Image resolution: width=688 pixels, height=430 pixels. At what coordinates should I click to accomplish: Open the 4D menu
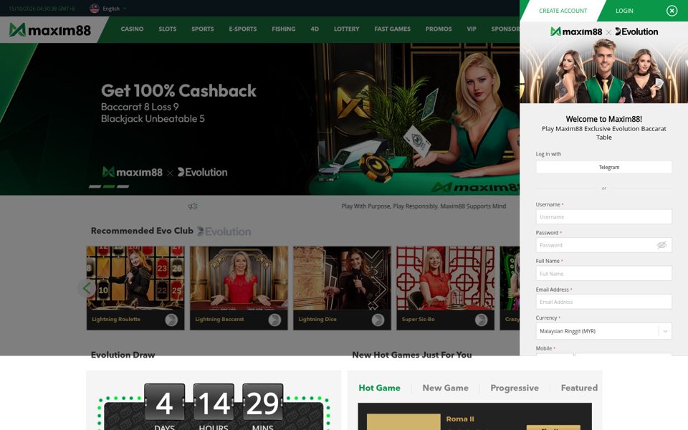click(315, 29)
